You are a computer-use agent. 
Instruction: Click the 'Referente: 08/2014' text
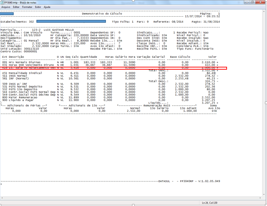(168, 22)
